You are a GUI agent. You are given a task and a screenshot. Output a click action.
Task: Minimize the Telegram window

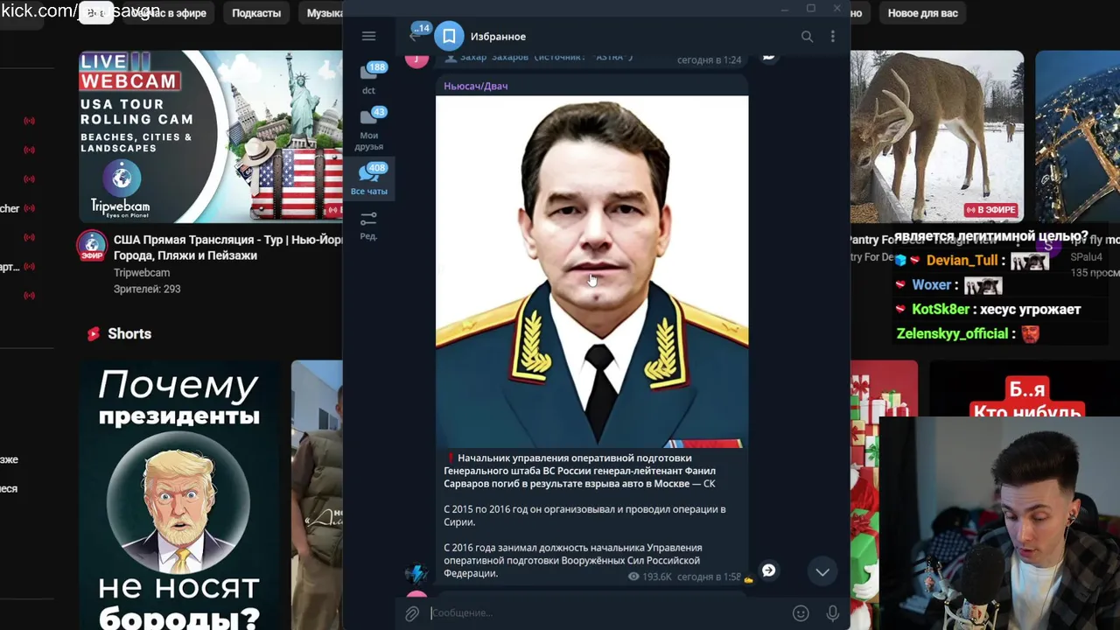point(785,9)
